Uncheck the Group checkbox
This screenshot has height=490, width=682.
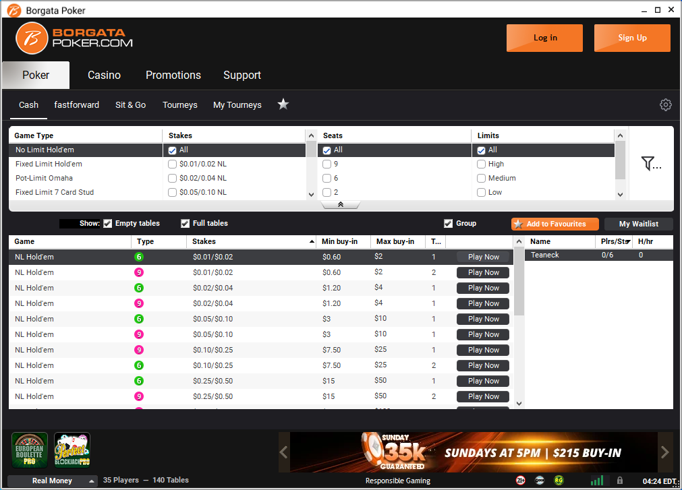(448, 223)
